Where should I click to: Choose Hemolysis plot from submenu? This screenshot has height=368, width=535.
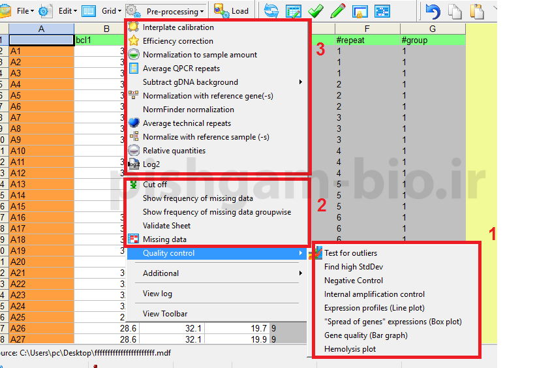click(x=350, y=349)
